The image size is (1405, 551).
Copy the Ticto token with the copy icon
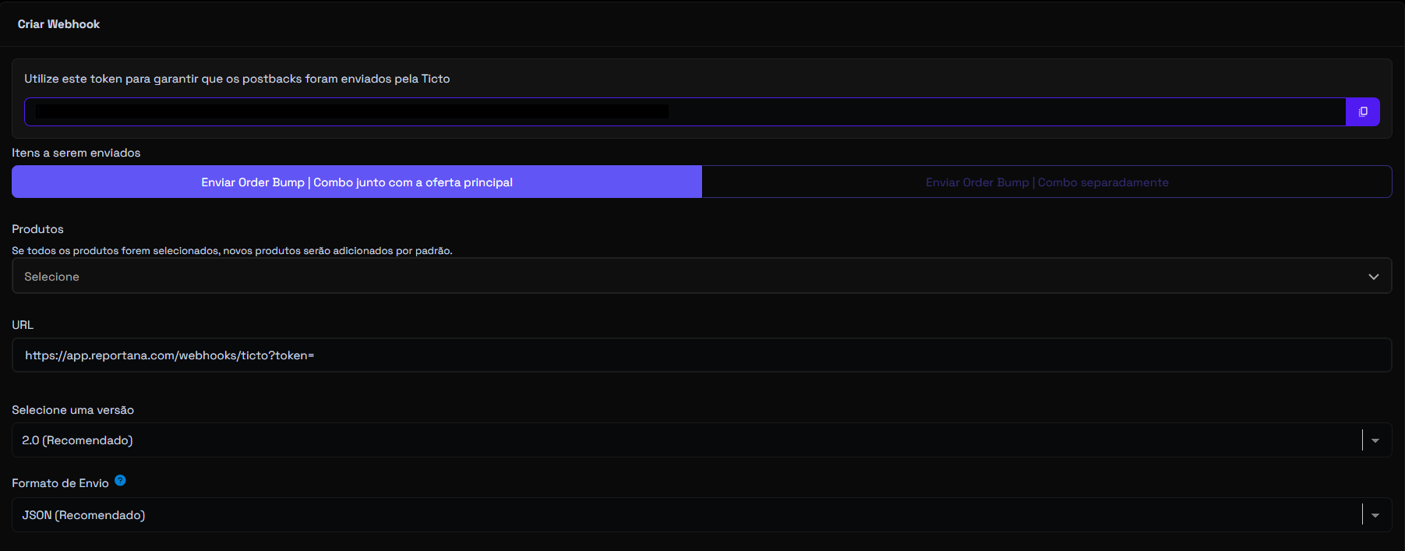1362,111
